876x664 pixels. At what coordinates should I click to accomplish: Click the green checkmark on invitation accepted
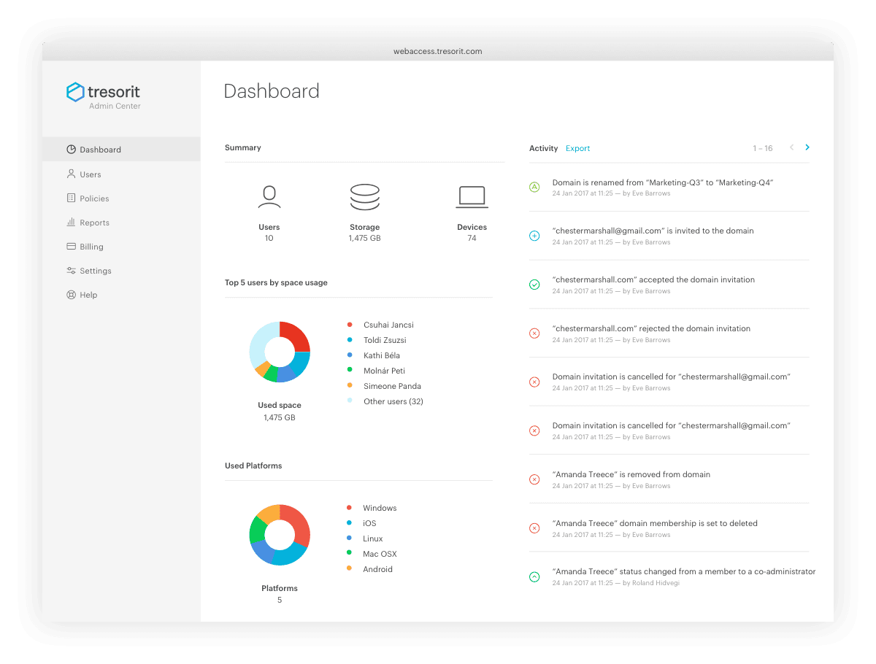(534, 285)
